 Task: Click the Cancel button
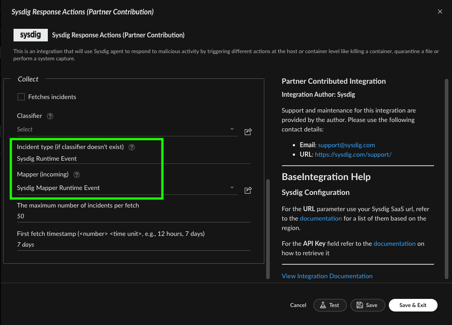[x=298, y=305]
